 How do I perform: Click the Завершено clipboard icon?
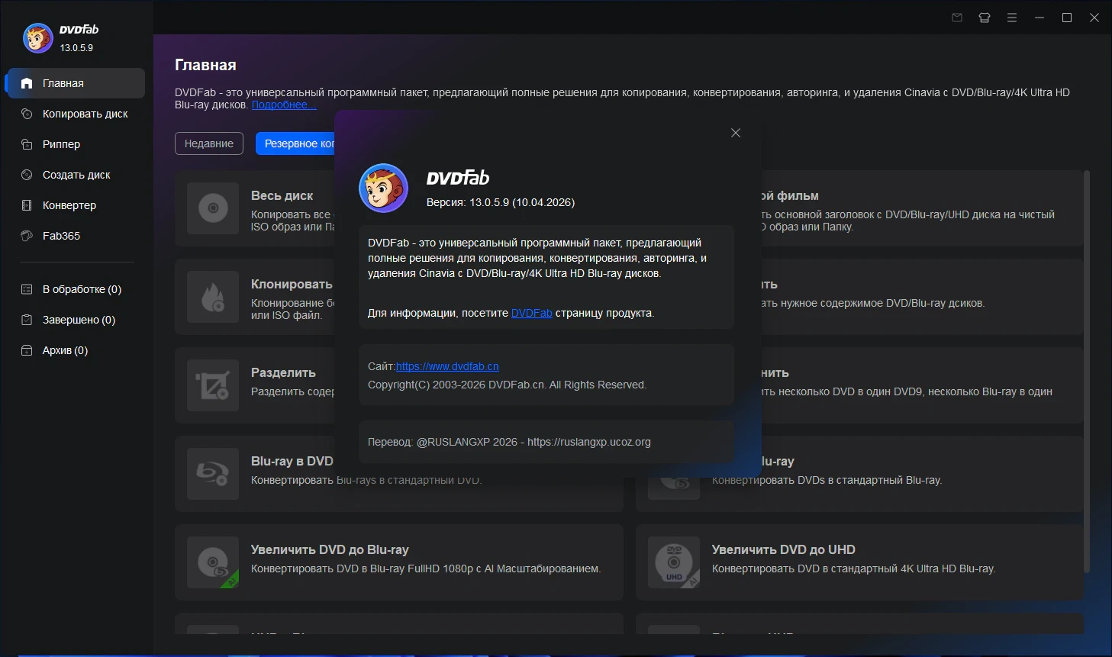coord(27,320)
